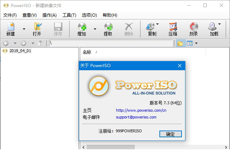Click the Forward navigation arrow icon
Viewport: 230px width, 155px height.
point(24,43)
